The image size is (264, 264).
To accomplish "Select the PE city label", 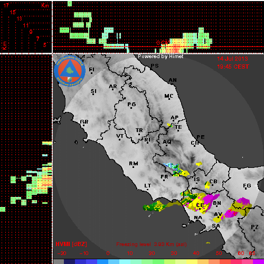I will click(x=201, y=137).
